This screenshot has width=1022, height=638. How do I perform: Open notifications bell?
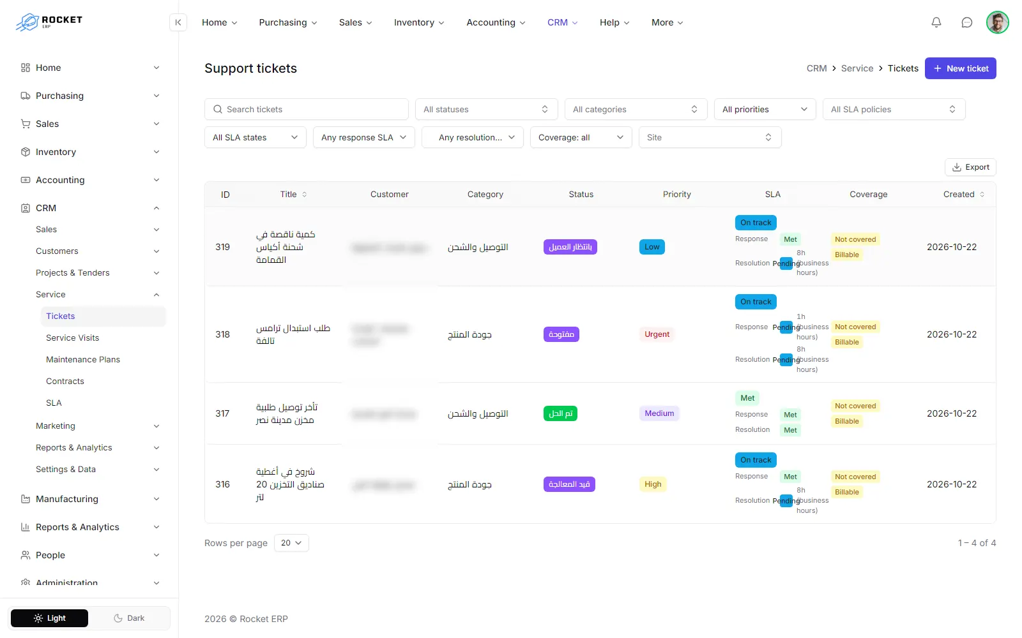coord(936,22)
